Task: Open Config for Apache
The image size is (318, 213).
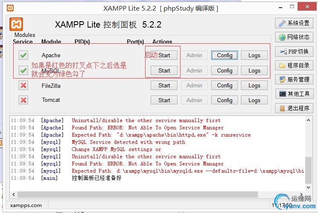Action: click(x=224, y=55)
